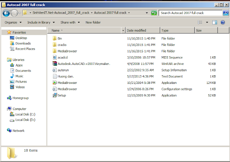Sort by Type column header

pos(177,30)
